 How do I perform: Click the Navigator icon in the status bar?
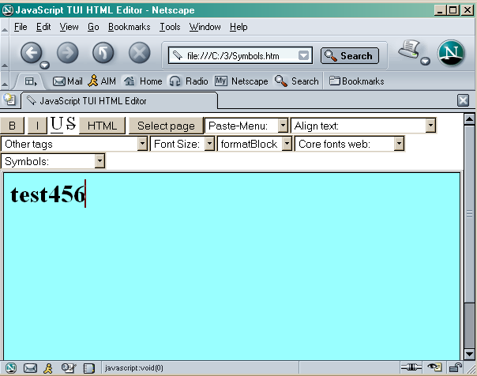(11, 368)
